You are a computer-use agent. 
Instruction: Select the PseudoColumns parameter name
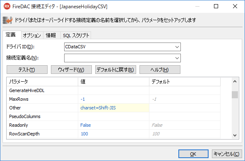pos(25,116)
